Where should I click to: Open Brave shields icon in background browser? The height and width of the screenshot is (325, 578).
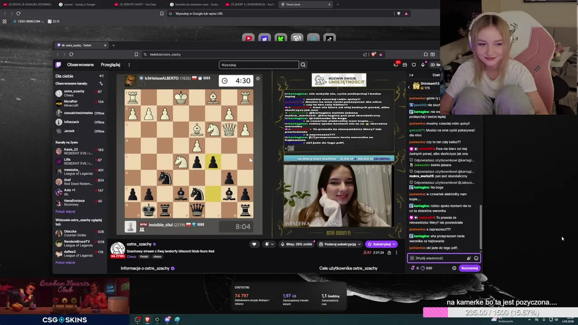point(398,14)
